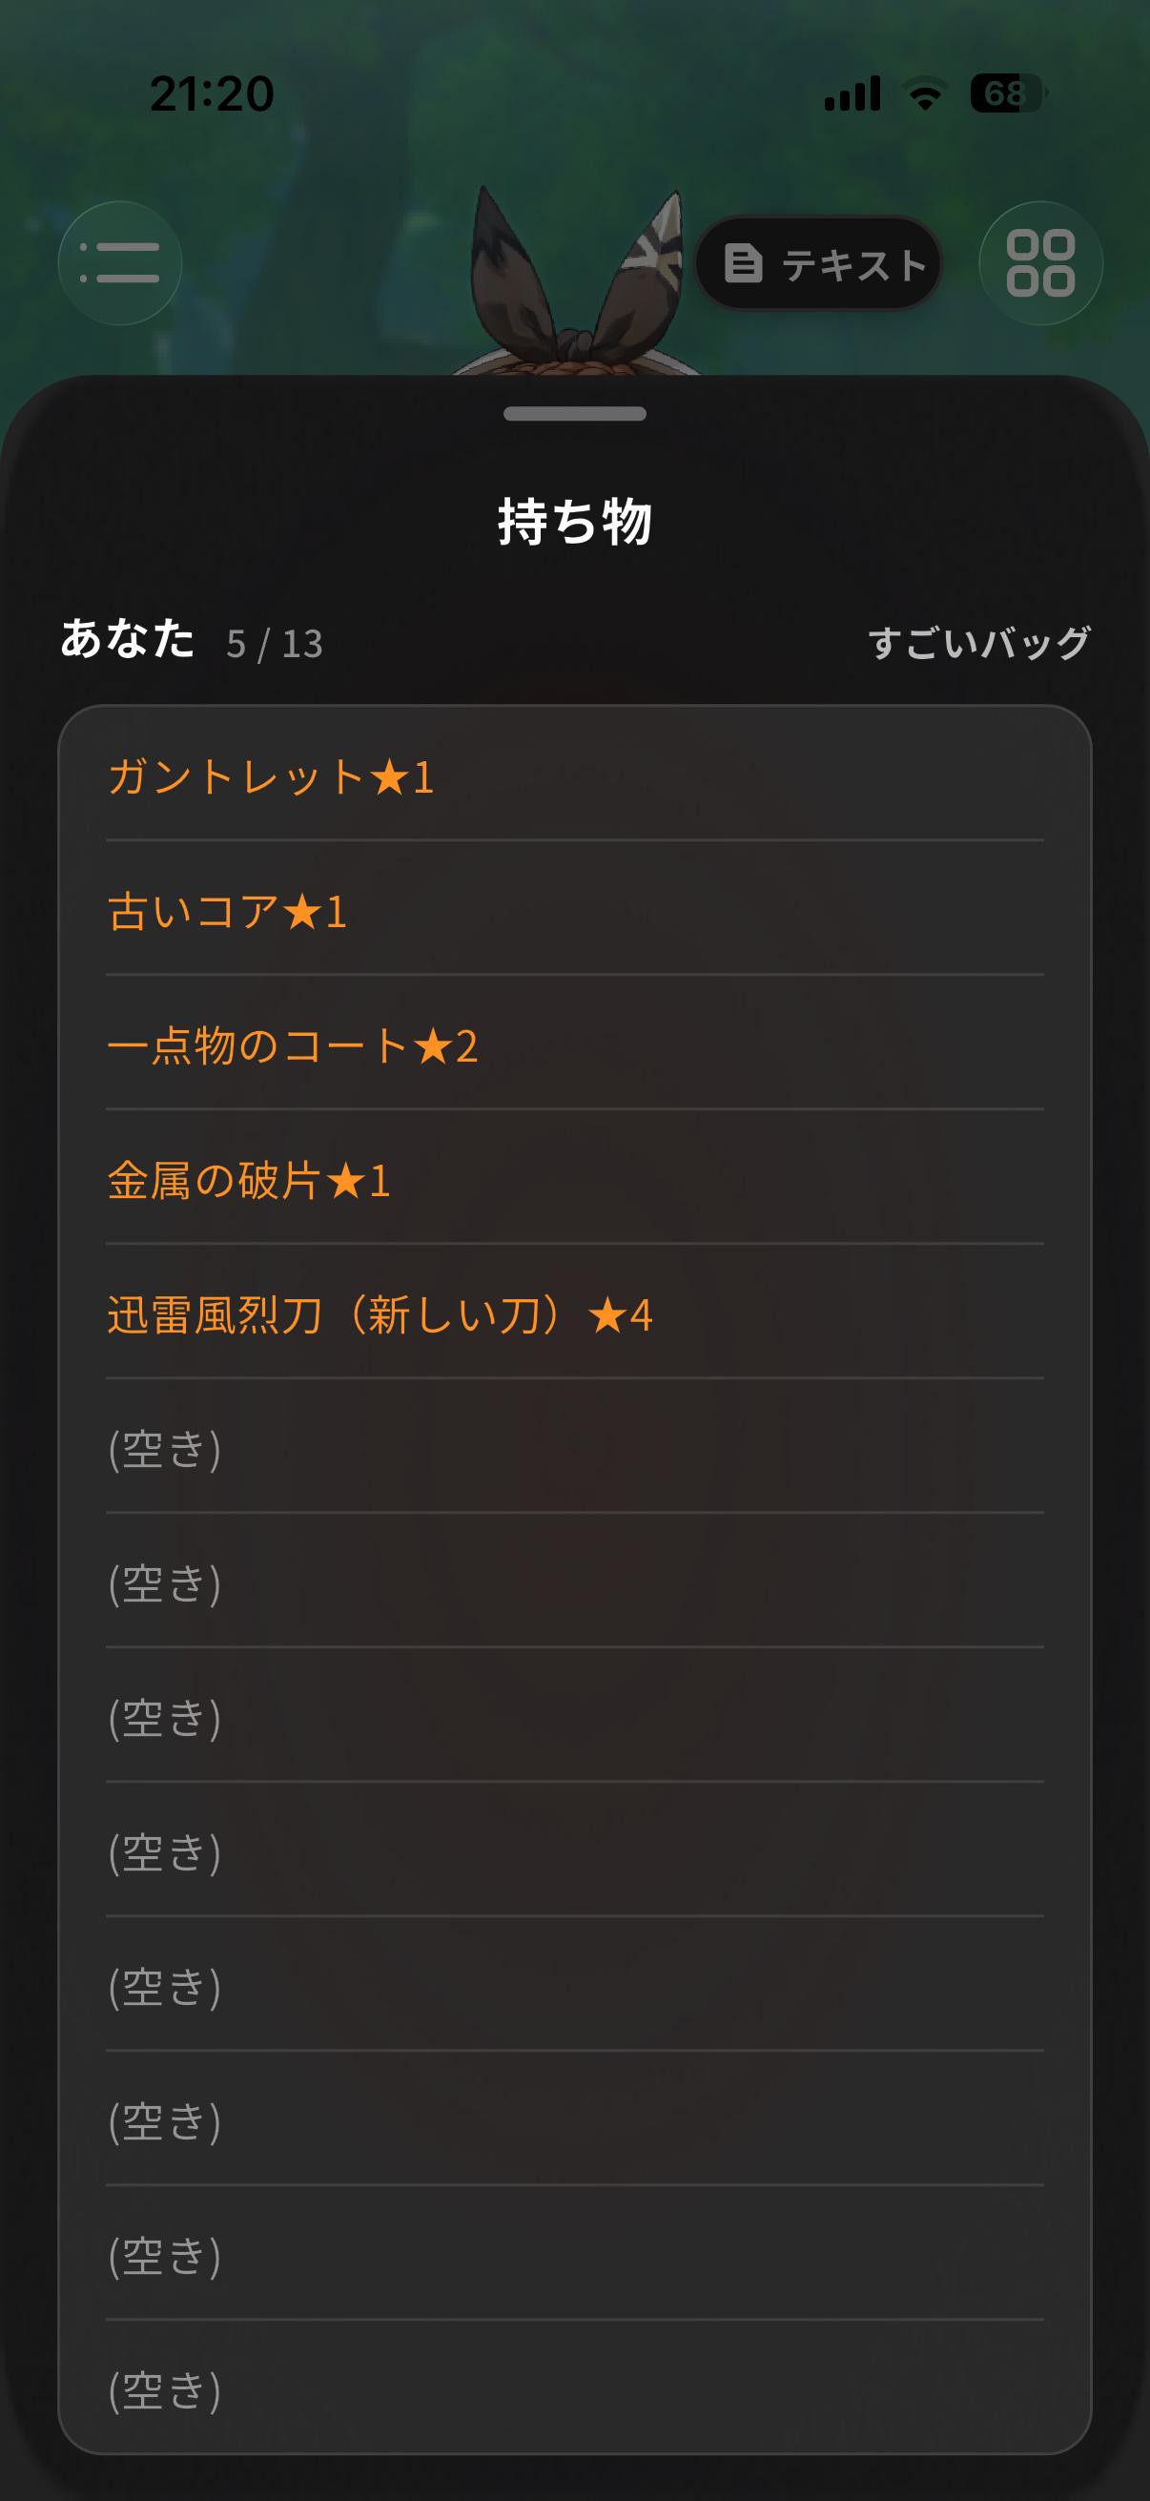Image resolution: width=1150 pixels, height=2501 pixels.
Task: Tap the 持ち物 sheet title
Action: coord(574,522)
